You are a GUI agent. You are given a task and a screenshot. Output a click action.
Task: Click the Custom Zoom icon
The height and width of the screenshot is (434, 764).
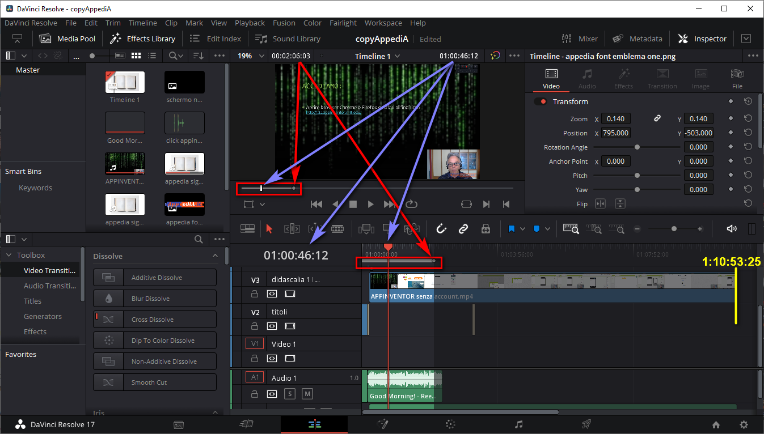[x=617, y=229]
